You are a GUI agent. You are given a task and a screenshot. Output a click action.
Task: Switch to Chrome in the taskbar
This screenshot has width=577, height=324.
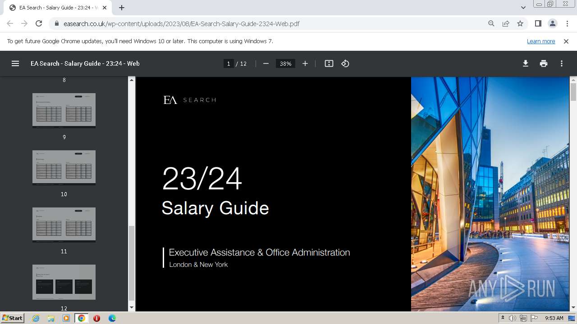point(82,318)
